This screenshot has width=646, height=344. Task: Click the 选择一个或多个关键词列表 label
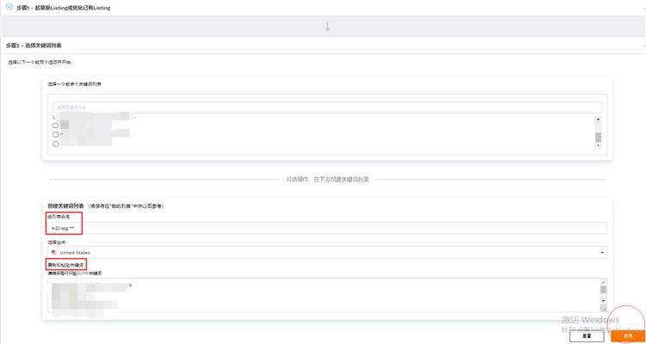75,84
